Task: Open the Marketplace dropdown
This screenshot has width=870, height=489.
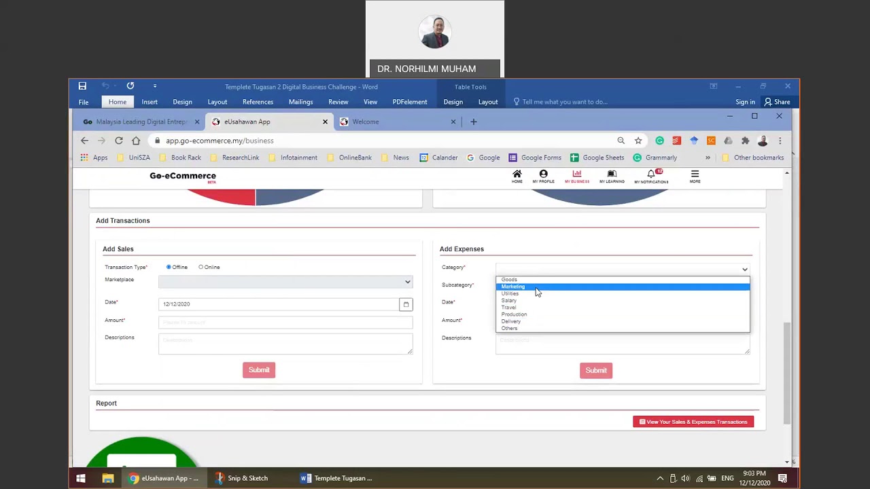Action: coord(285,282)
